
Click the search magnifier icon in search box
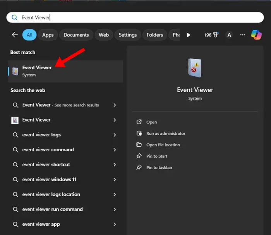coord(15,17)
